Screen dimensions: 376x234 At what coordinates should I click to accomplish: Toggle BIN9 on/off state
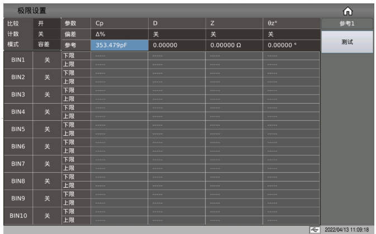(47, 198)
